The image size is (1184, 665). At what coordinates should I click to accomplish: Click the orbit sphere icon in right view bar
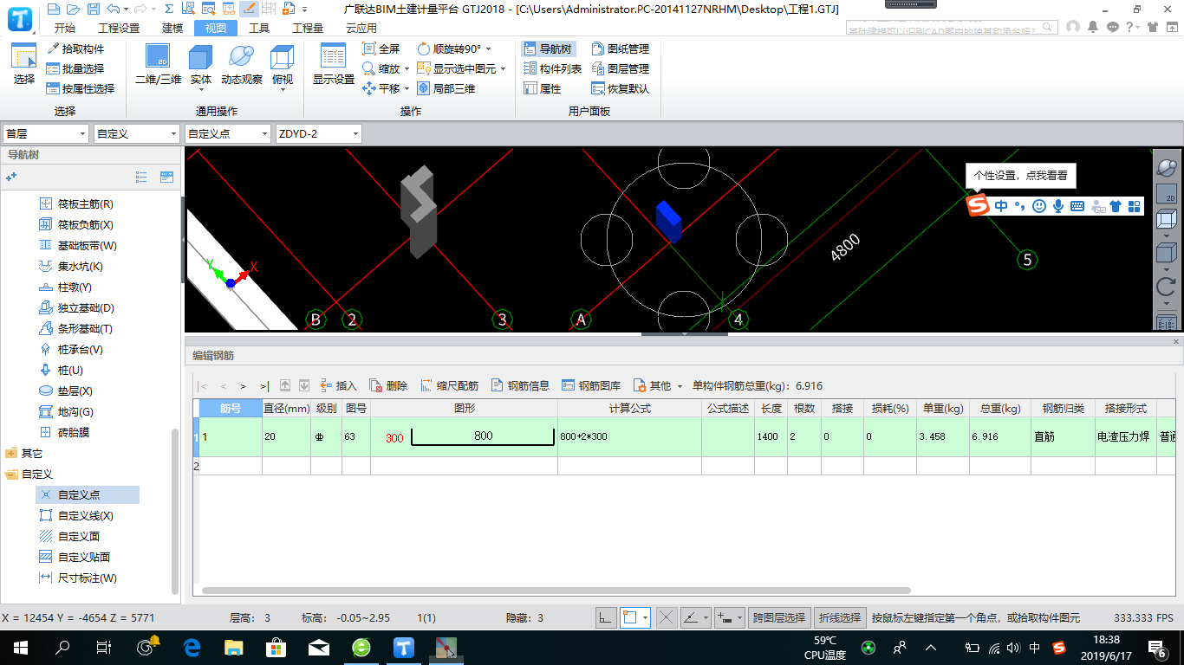pos(1167,166)
